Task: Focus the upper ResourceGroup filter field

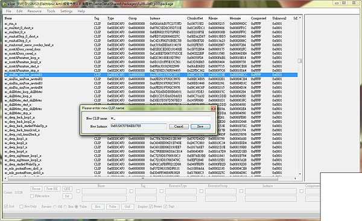Action: coord(221,191)
